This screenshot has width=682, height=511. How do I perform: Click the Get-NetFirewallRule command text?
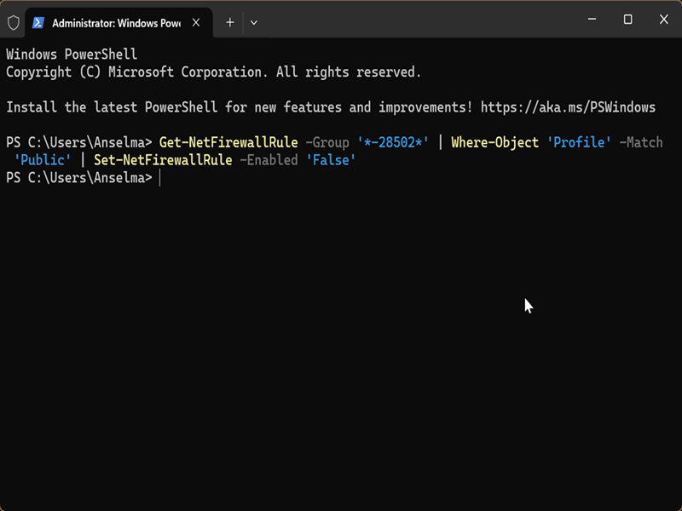point(228,142)
